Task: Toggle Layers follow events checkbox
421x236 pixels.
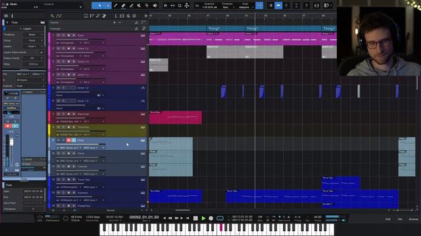Action: pyautogui.click(x=41, y=52)
